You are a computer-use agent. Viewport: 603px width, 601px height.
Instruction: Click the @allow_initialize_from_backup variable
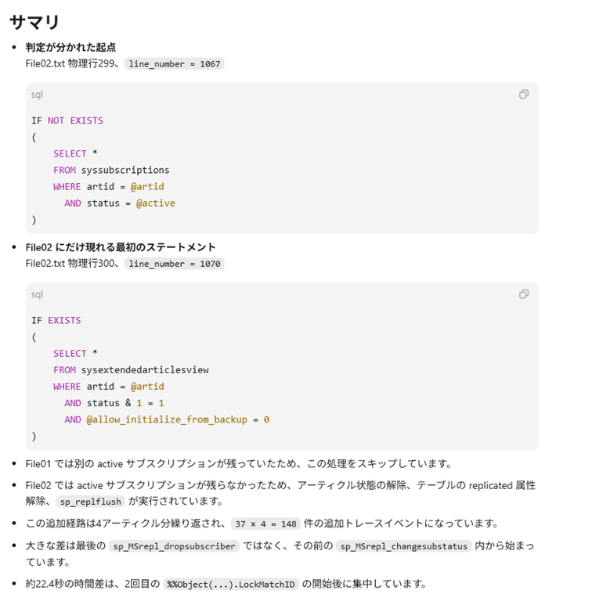(167, 419)
